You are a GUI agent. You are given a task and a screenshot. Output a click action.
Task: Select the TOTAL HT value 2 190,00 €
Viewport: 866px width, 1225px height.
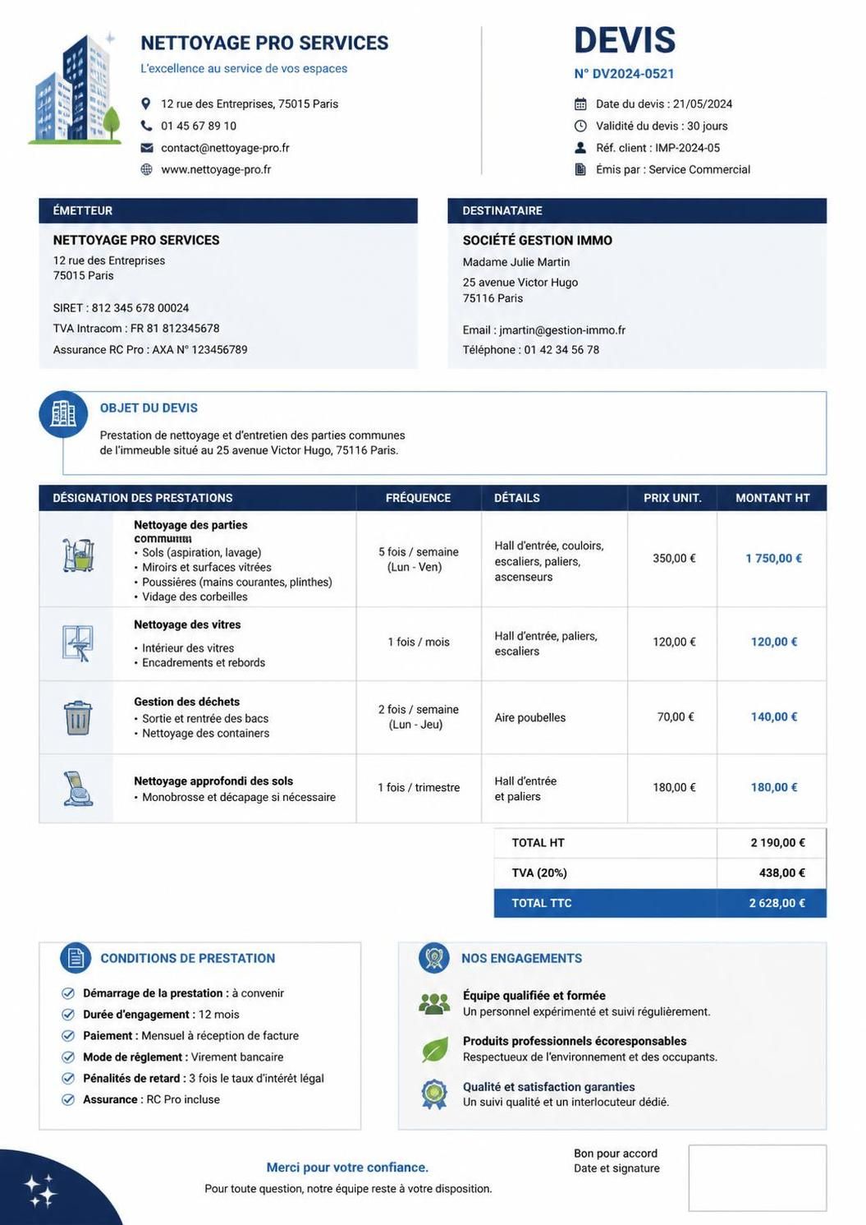(x=777, y=843)
